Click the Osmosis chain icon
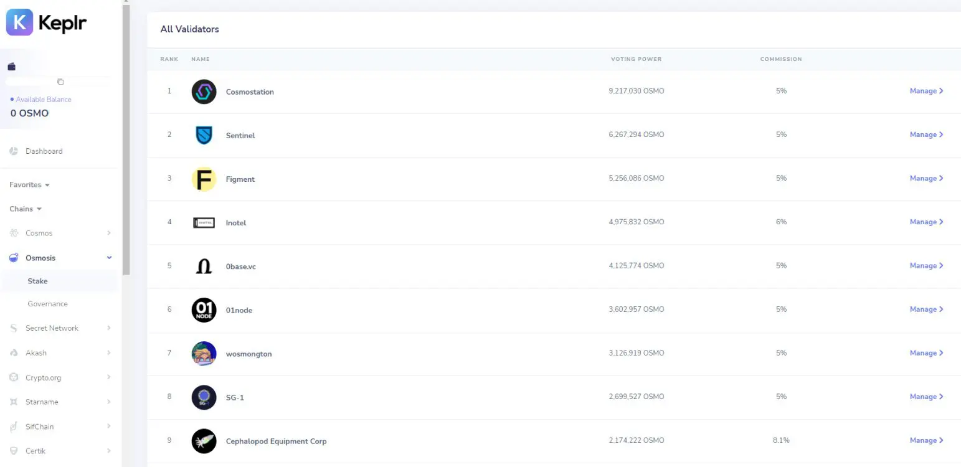The image size is (961, 467). pos(14,258)
